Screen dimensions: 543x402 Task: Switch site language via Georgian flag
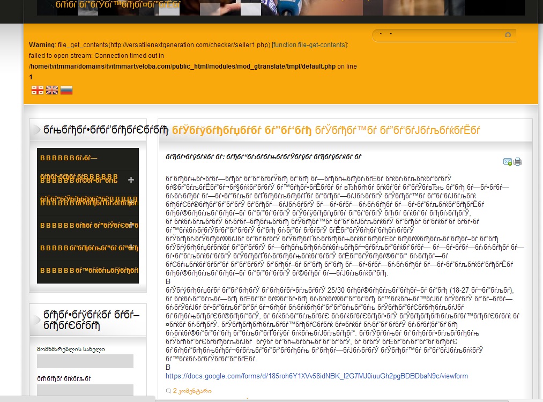click(38, 90)
